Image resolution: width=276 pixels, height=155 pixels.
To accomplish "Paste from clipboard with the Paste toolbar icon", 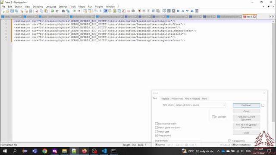I will point(46,11).
